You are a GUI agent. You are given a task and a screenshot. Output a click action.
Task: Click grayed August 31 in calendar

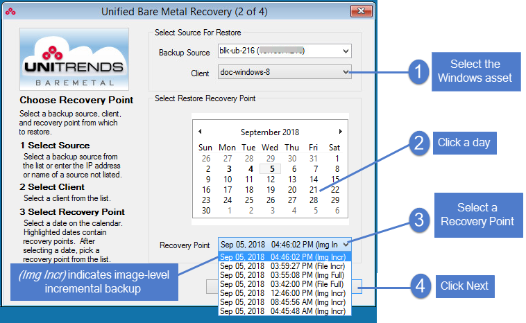(x=314, y=159)
